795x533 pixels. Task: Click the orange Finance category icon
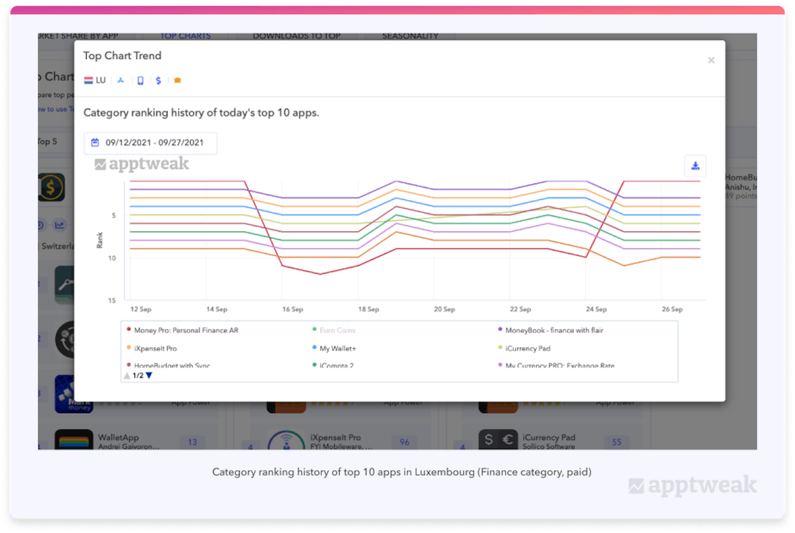pyautogui.click(x=177, y=81)
